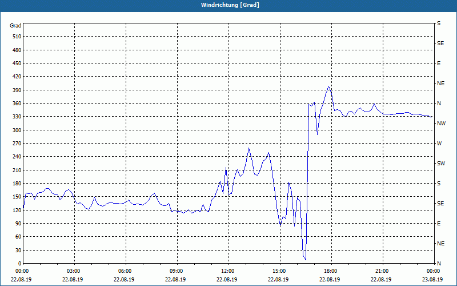This screenshot has width=457, height=286.
Task: Click the right-axis NE label level with 30
Action: [440, 244]
